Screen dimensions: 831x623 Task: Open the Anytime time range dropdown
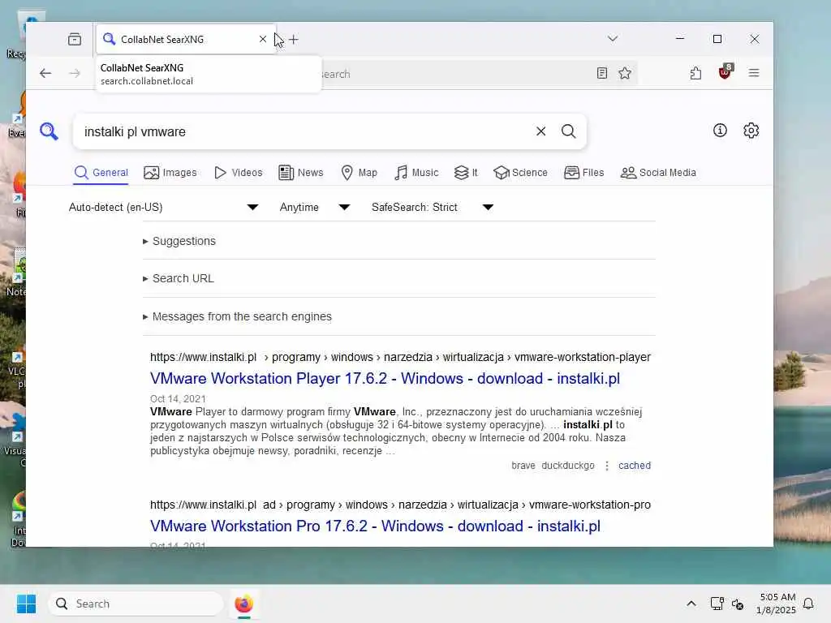[x=314, y=207]
